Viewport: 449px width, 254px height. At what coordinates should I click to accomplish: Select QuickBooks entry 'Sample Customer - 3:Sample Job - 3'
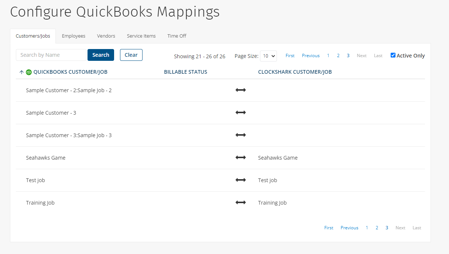pyautogui.click(x=69, y=135)
